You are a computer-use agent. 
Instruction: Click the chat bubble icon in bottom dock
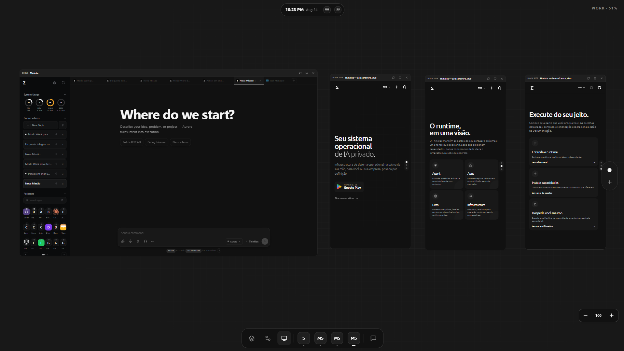coord(373,338)
